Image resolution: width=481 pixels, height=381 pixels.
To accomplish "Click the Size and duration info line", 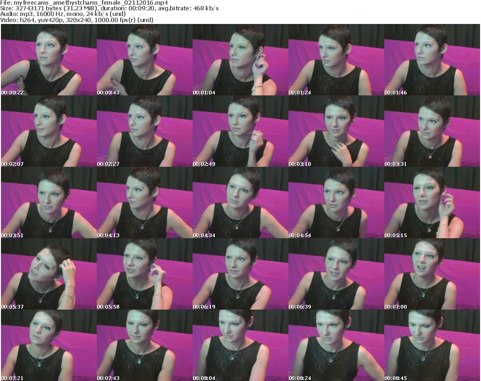I will click(109, 8).
